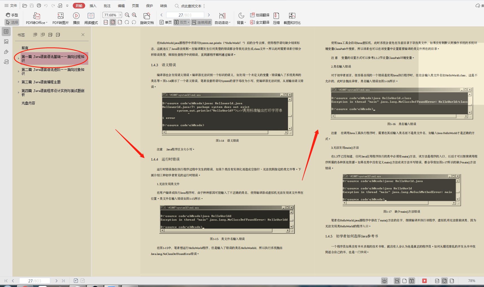Go to previous page in ribbon

(x=161, y=15)
